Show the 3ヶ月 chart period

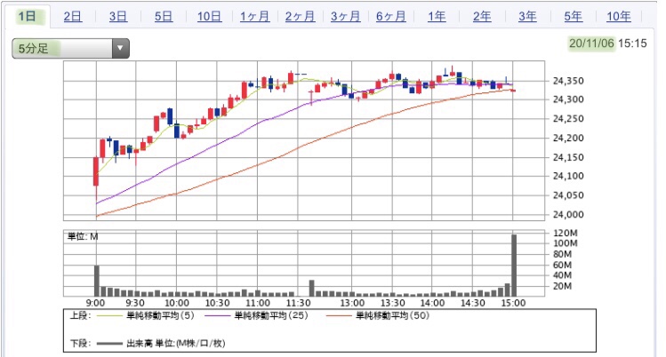[346, 17]
